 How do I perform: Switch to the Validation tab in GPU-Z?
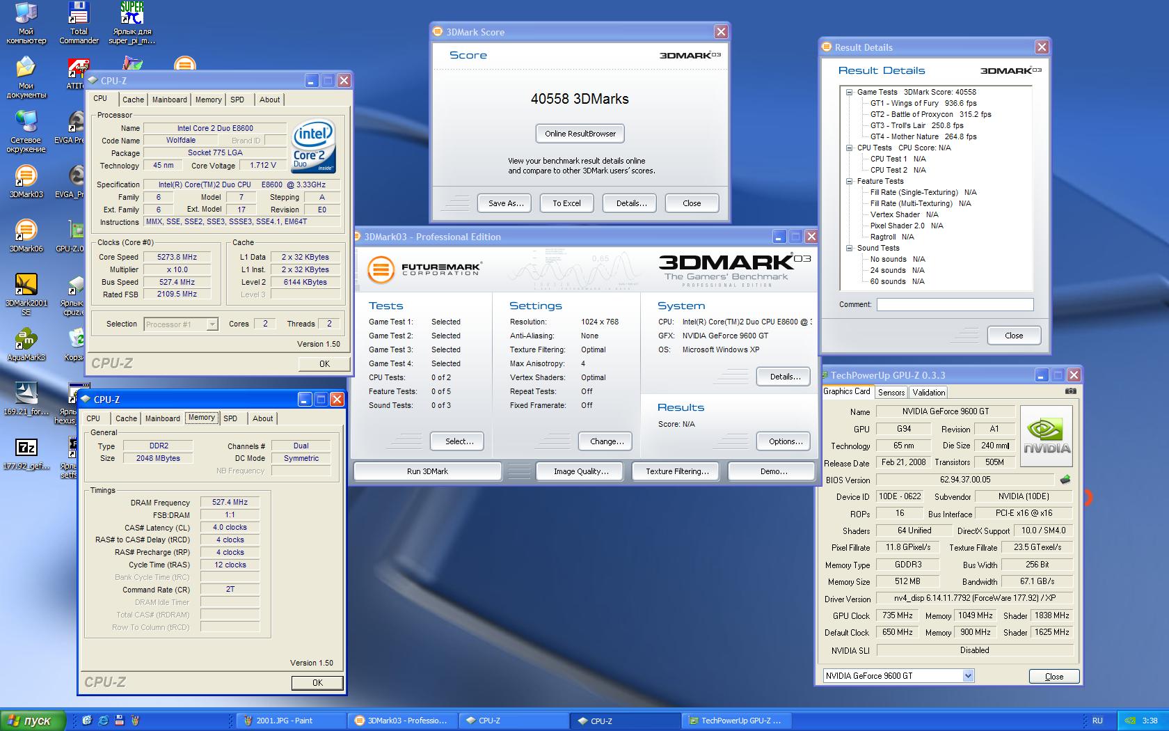tap(929, 393)
